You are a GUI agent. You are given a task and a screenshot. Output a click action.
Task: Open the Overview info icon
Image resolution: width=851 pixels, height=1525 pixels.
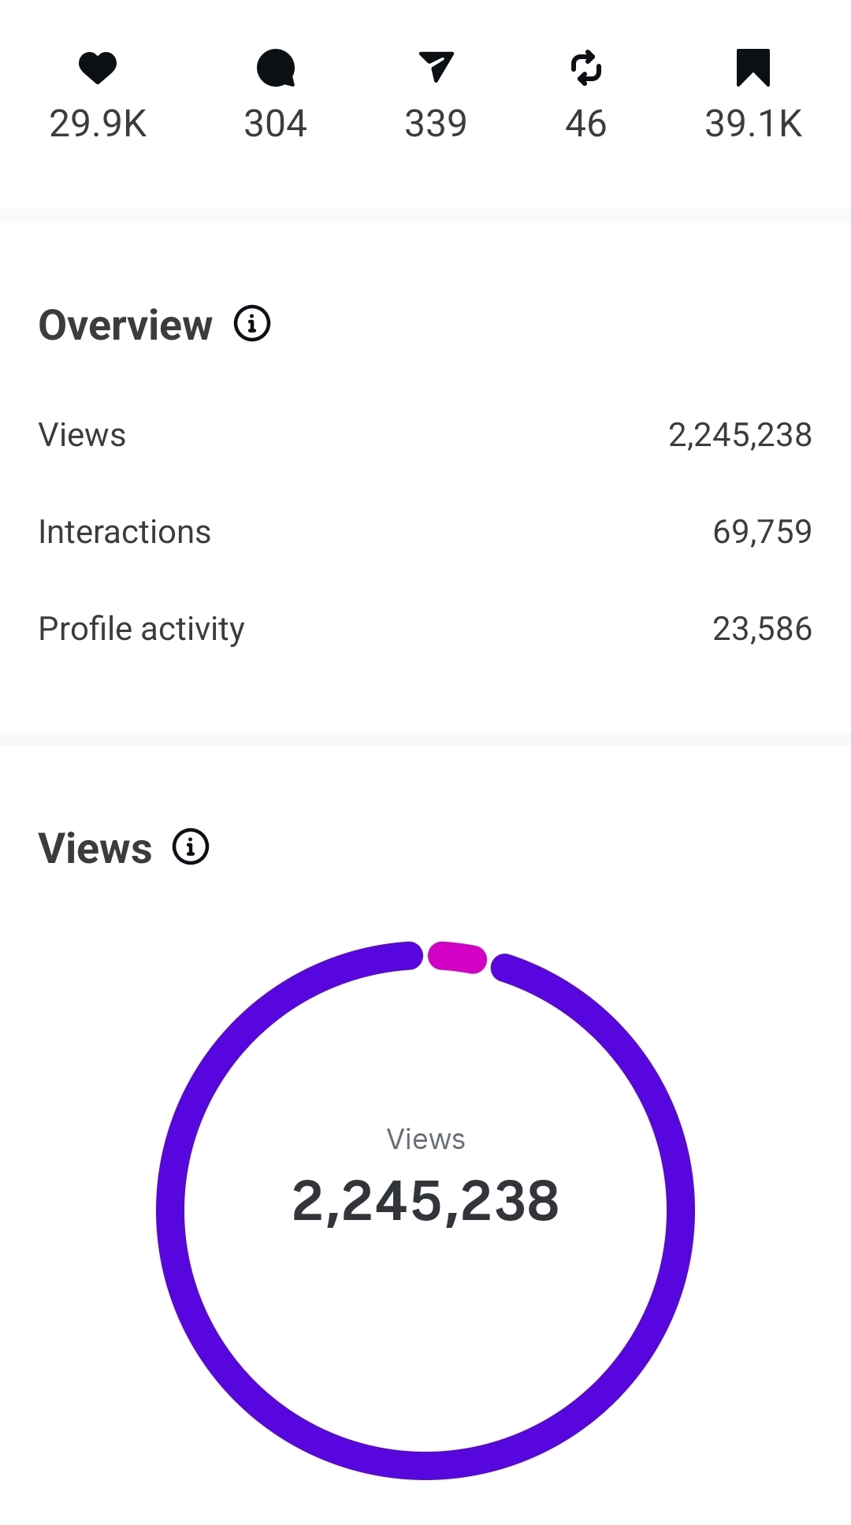252,324
